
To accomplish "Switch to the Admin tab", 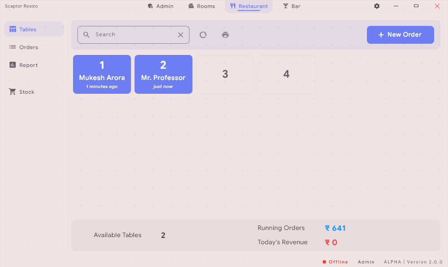I will pos(160,6).
